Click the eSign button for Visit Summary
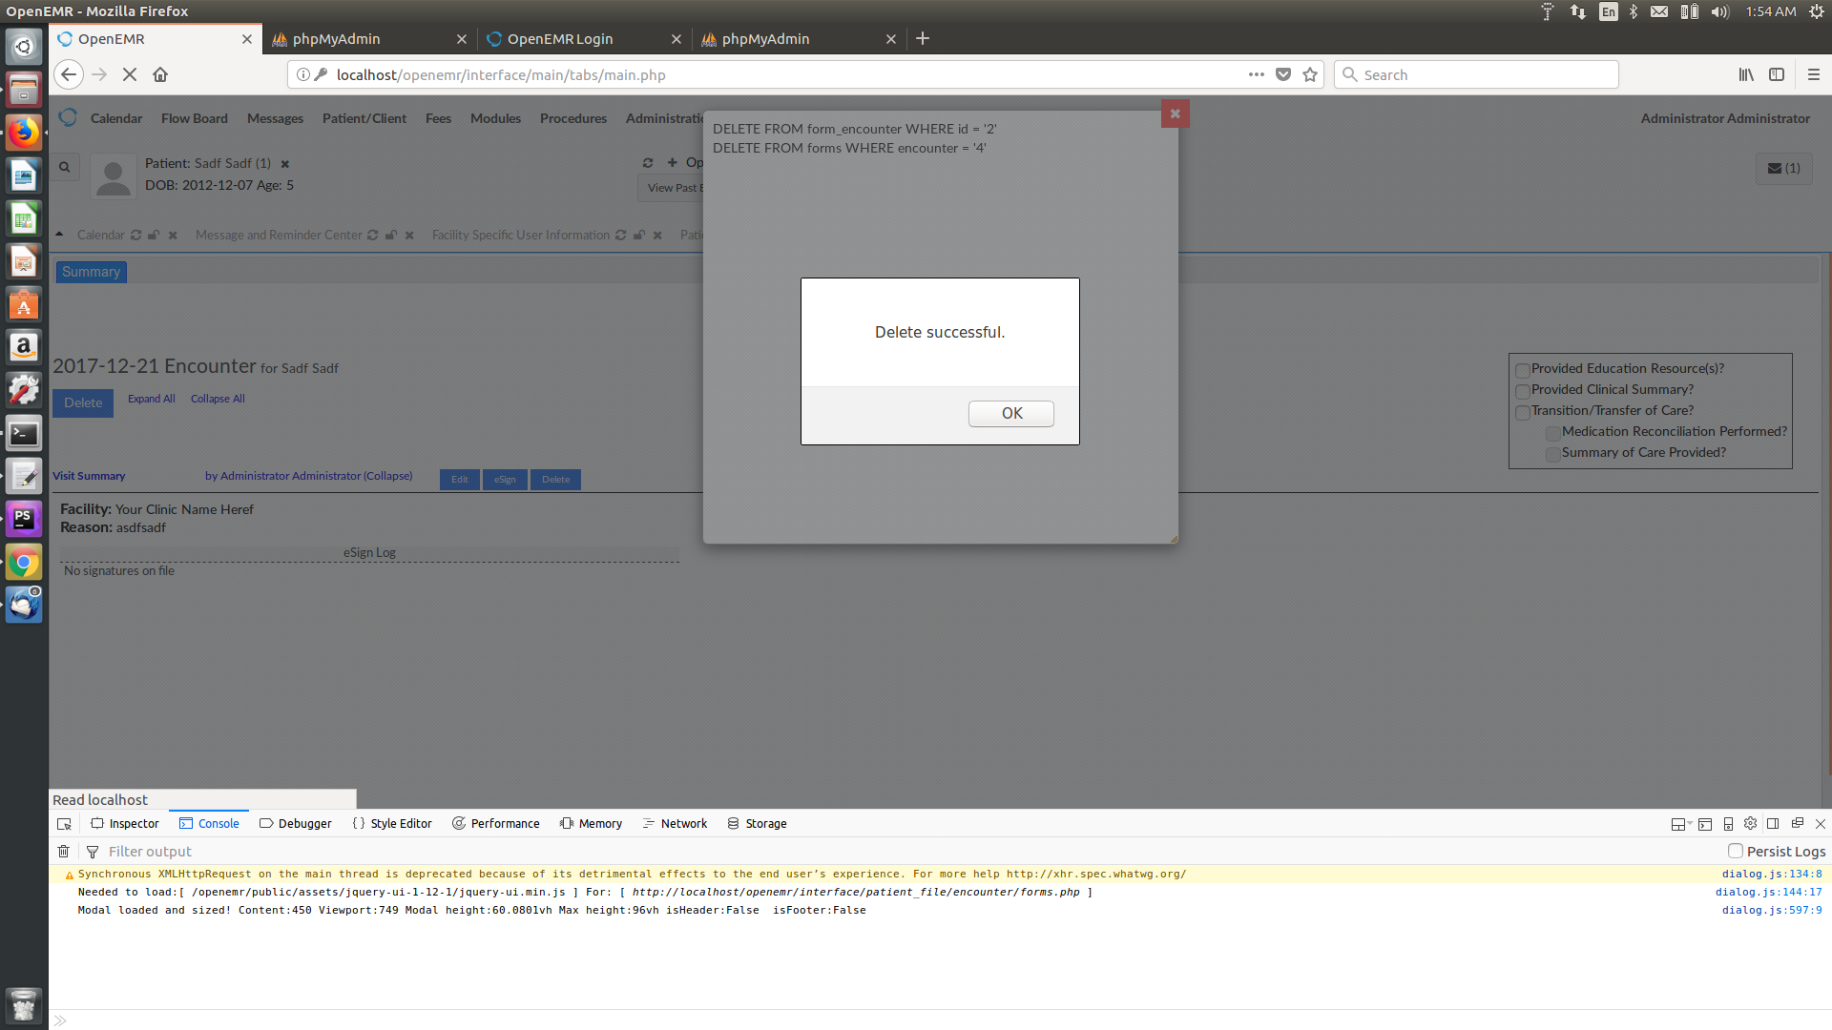1832x1030 pixels. (x=505, y=480)
